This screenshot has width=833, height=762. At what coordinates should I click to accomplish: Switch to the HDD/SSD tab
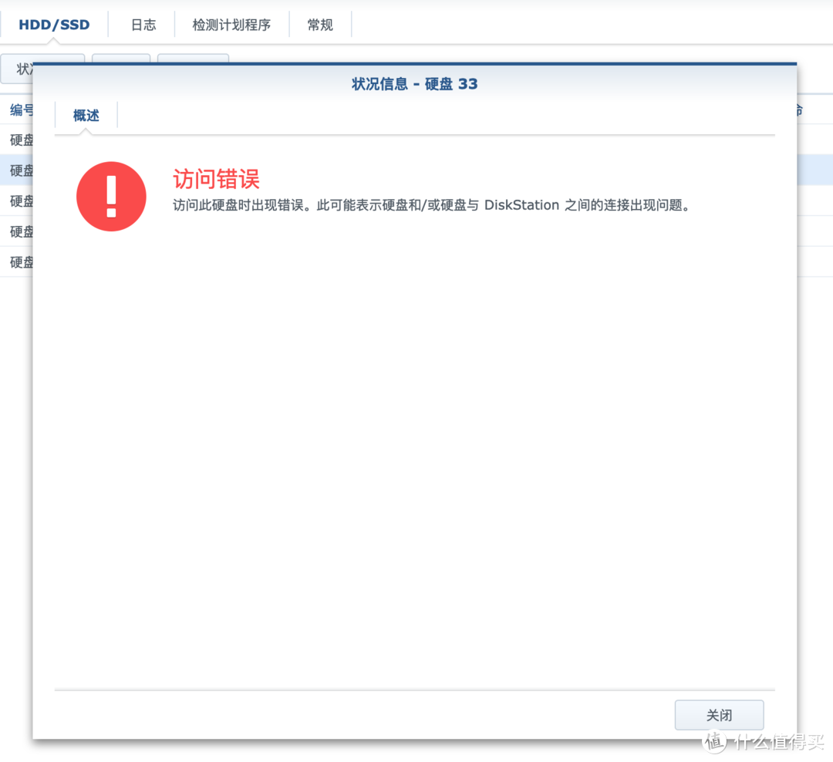coord(54,25)
